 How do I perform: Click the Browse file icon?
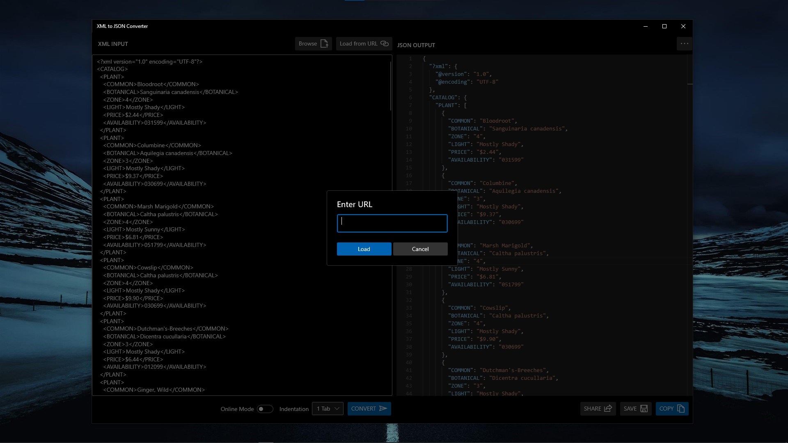(324, 43)
